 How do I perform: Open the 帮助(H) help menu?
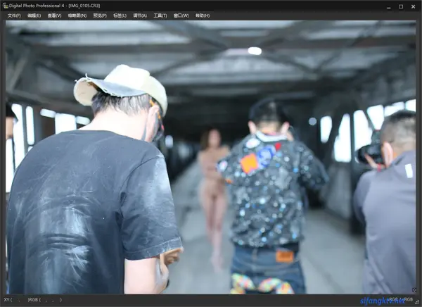[x=203, y=15]
